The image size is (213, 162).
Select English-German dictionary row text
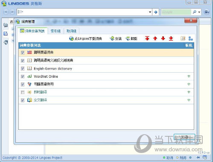tap(53, 68)
